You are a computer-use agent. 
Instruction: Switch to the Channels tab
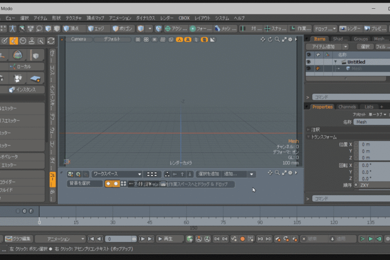[347, 107]
